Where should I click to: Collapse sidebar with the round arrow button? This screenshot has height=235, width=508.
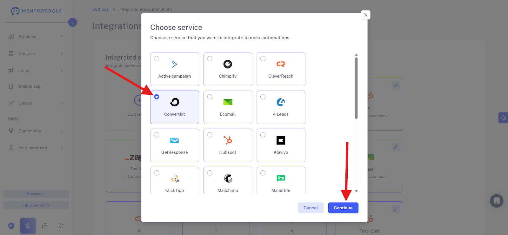[73, 22]
